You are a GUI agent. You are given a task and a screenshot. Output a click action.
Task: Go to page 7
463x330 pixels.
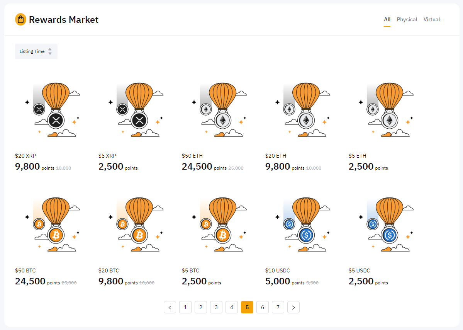(278, 307)
